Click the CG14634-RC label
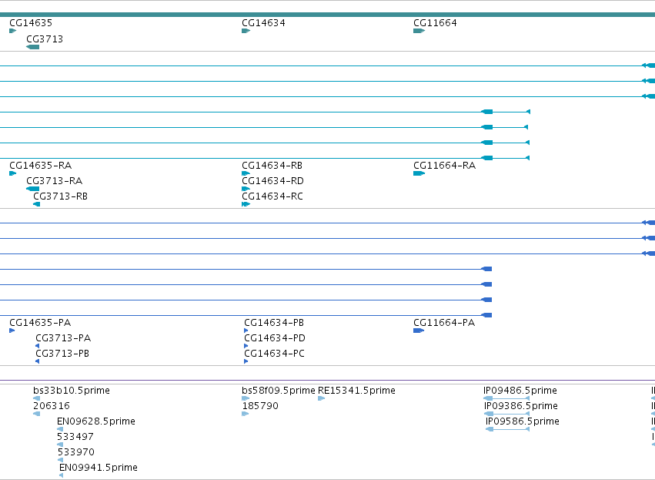This screenshot has width=655, height=480. (x=272, y=196)
